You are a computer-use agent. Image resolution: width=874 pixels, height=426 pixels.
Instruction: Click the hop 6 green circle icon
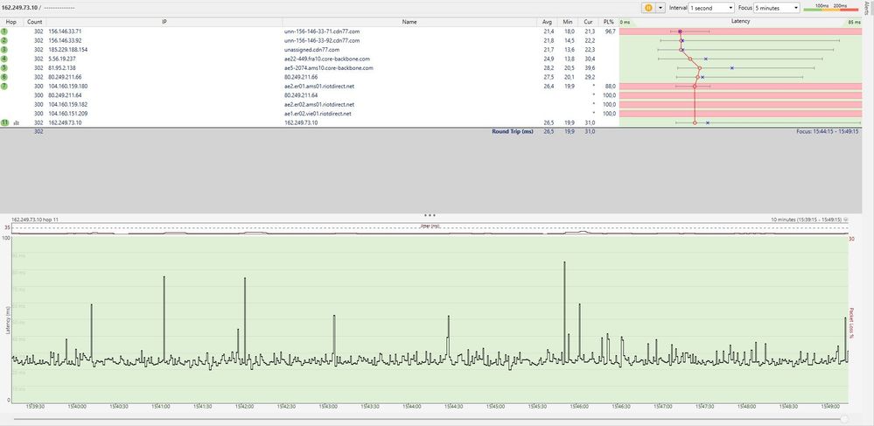point(4,77)
